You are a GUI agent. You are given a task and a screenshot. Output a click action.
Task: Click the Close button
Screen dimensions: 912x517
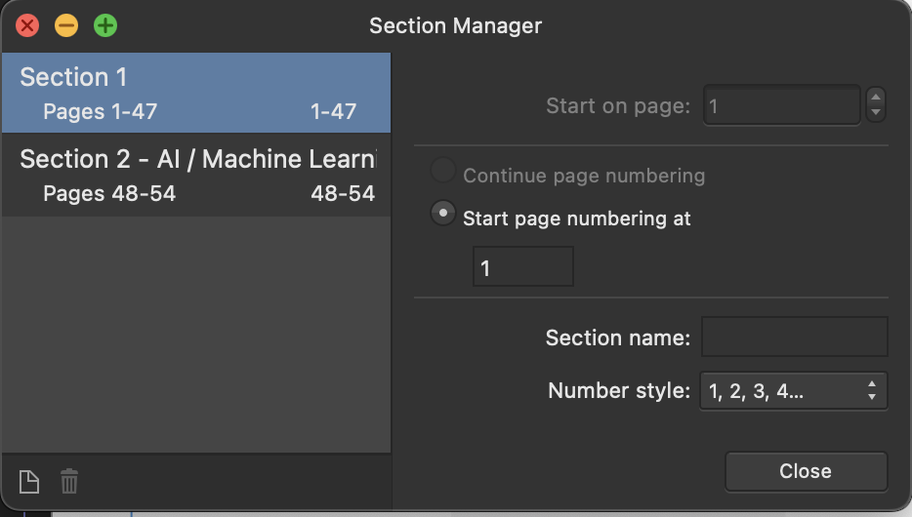click(x=807, y=471)
